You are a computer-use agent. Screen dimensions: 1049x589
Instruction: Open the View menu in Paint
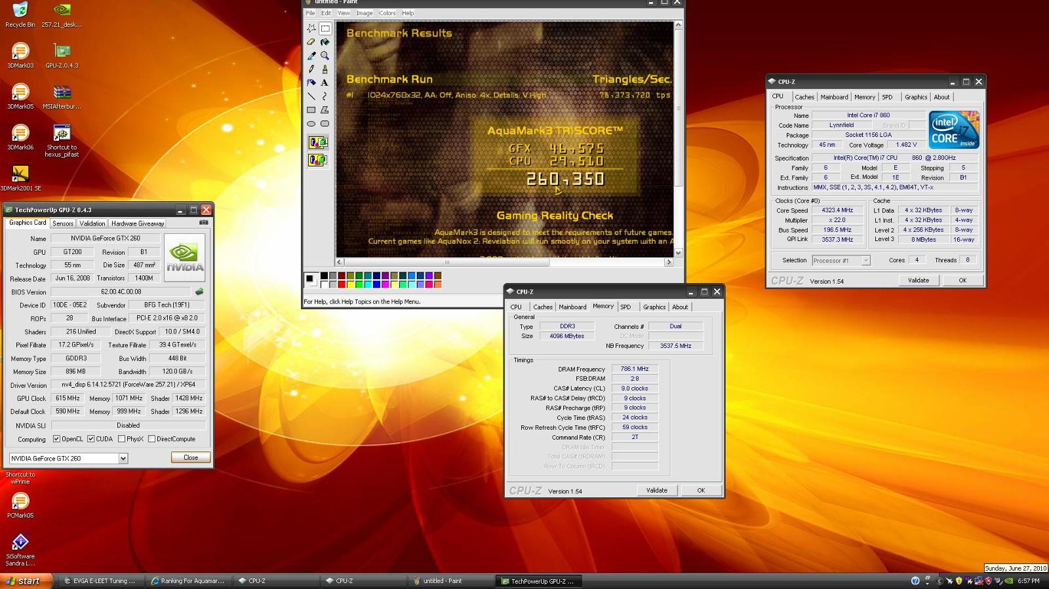tap(344, 13)
